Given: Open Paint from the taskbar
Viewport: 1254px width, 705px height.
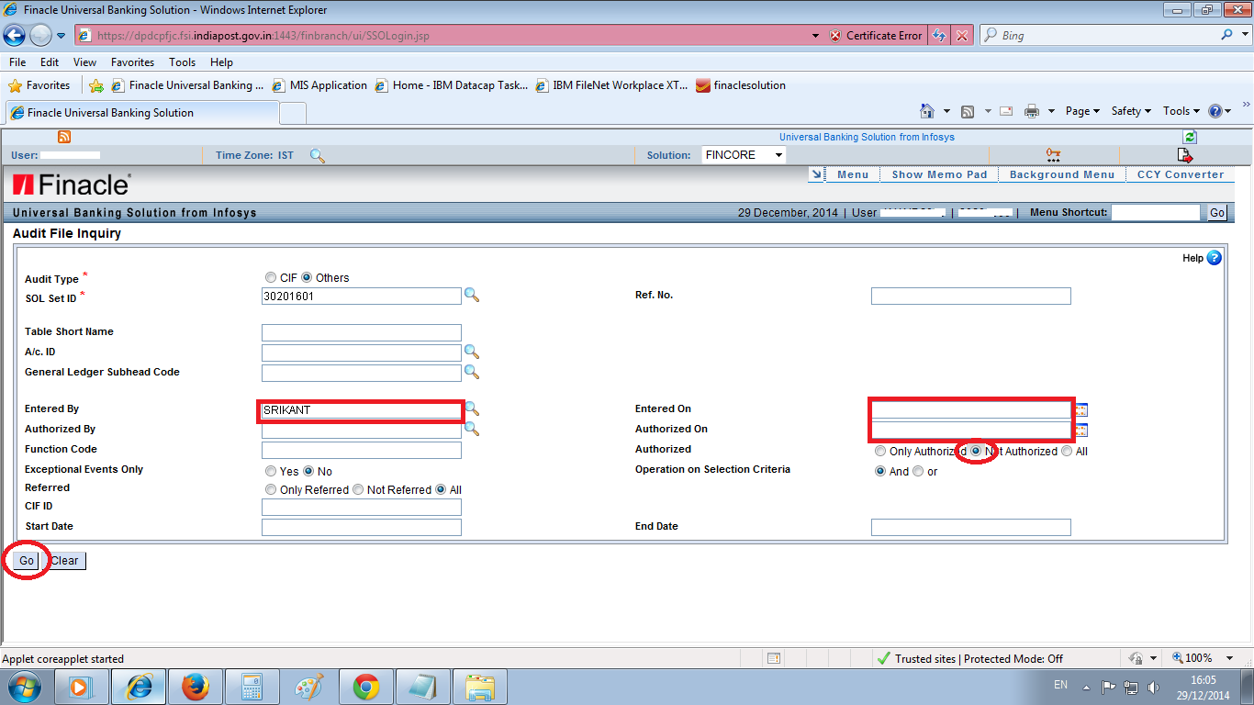Looking at the screenshot, I should tap(308, 686).
